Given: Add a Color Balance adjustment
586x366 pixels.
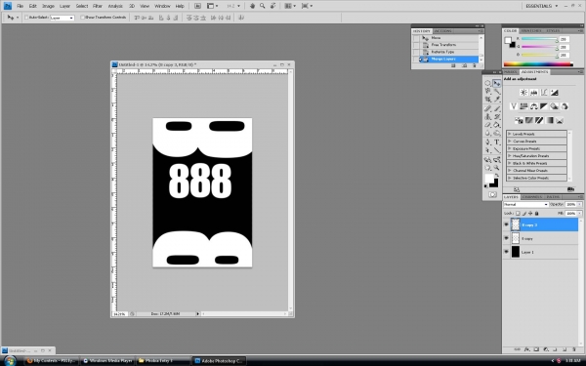Looking at the screenshot, I should coord(533,106).
